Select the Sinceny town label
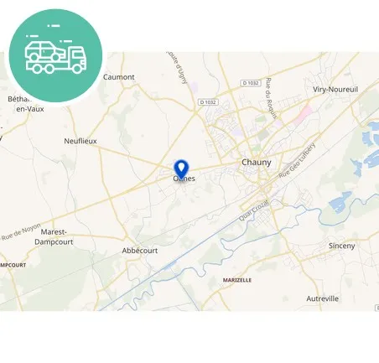 tap(341, 246)
